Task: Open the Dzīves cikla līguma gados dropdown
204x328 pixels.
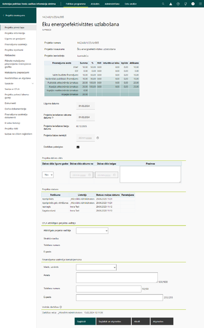Action: [x=48, y=175]
